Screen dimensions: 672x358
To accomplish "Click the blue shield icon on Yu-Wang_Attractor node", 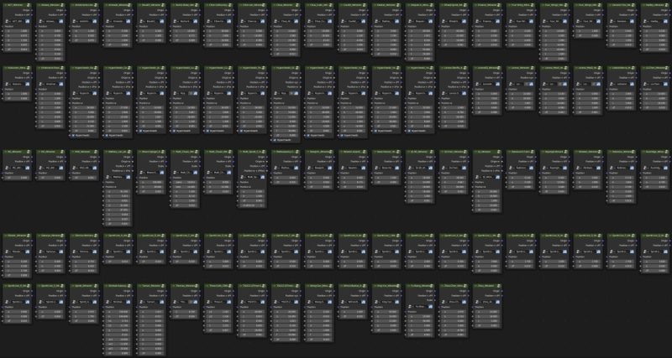I will coord(431,306).
